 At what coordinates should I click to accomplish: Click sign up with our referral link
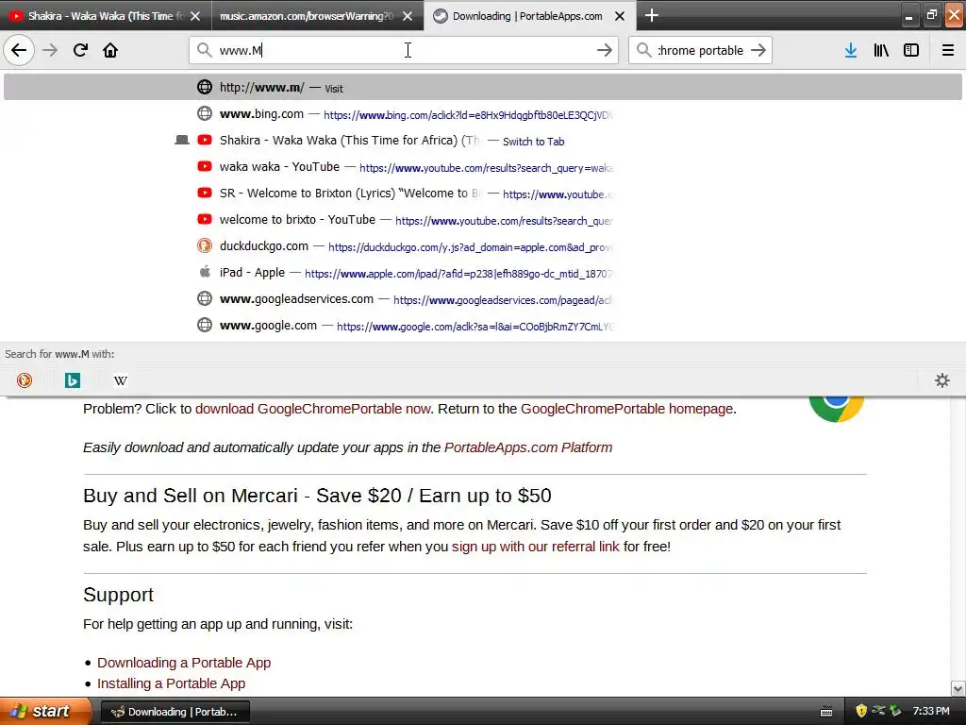pos(536,547)
